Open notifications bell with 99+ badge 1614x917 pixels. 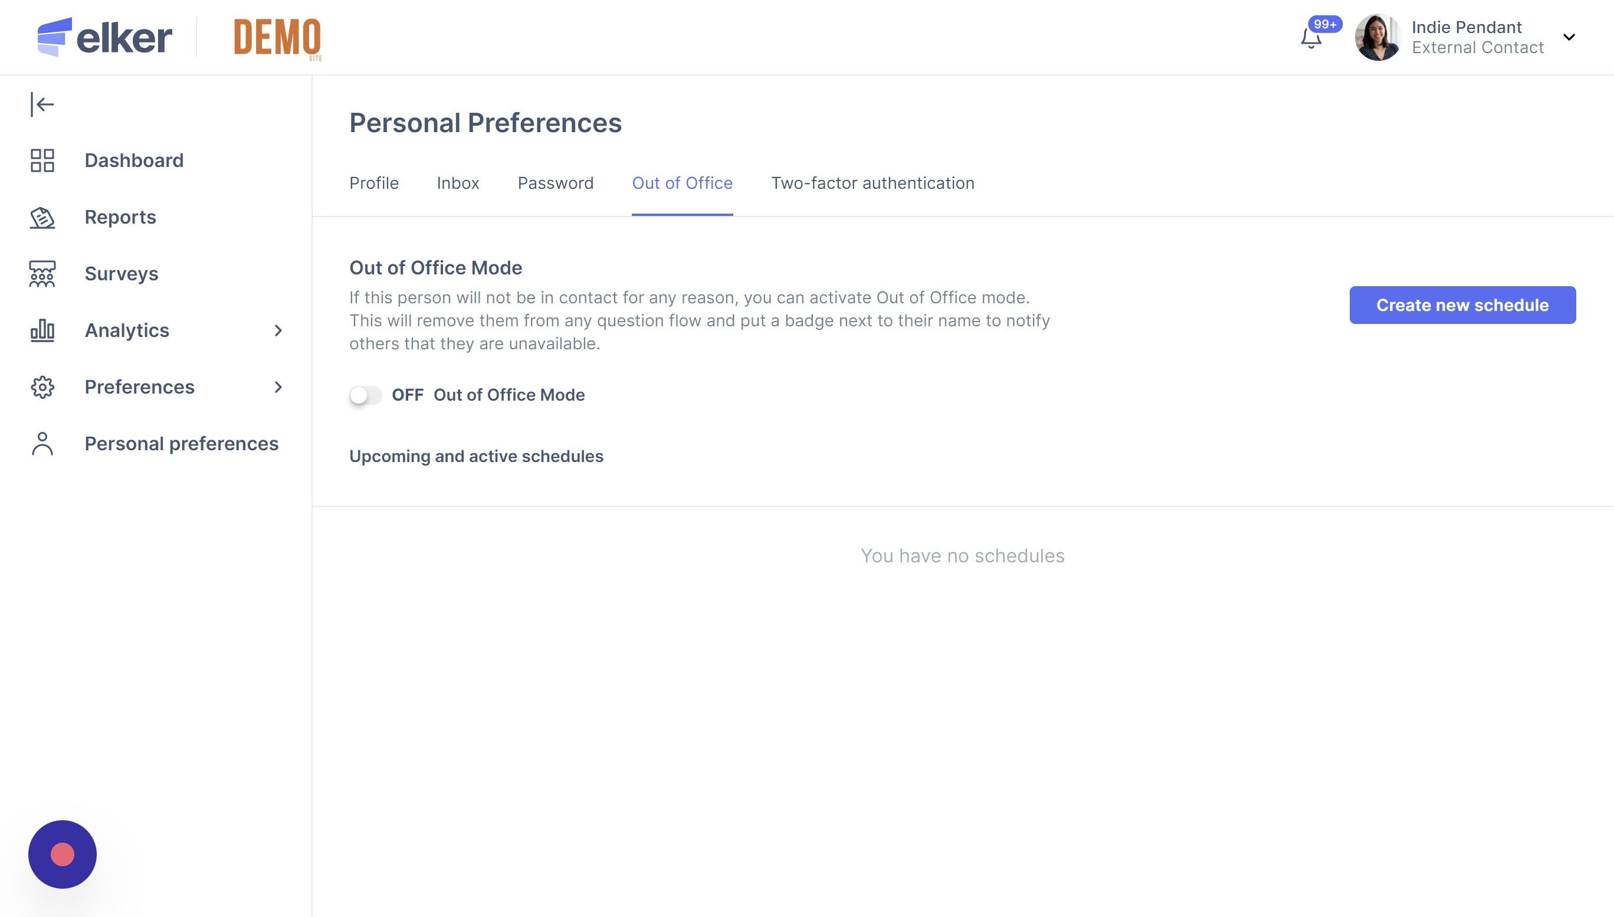point(1311,38)
